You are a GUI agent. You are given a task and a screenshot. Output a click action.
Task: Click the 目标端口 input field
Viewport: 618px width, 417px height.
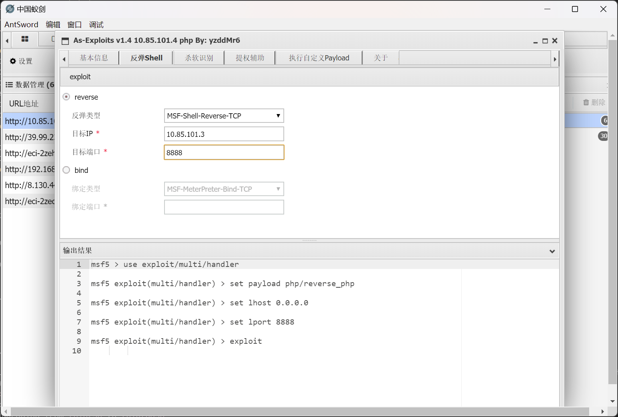(x=224, y=152)
